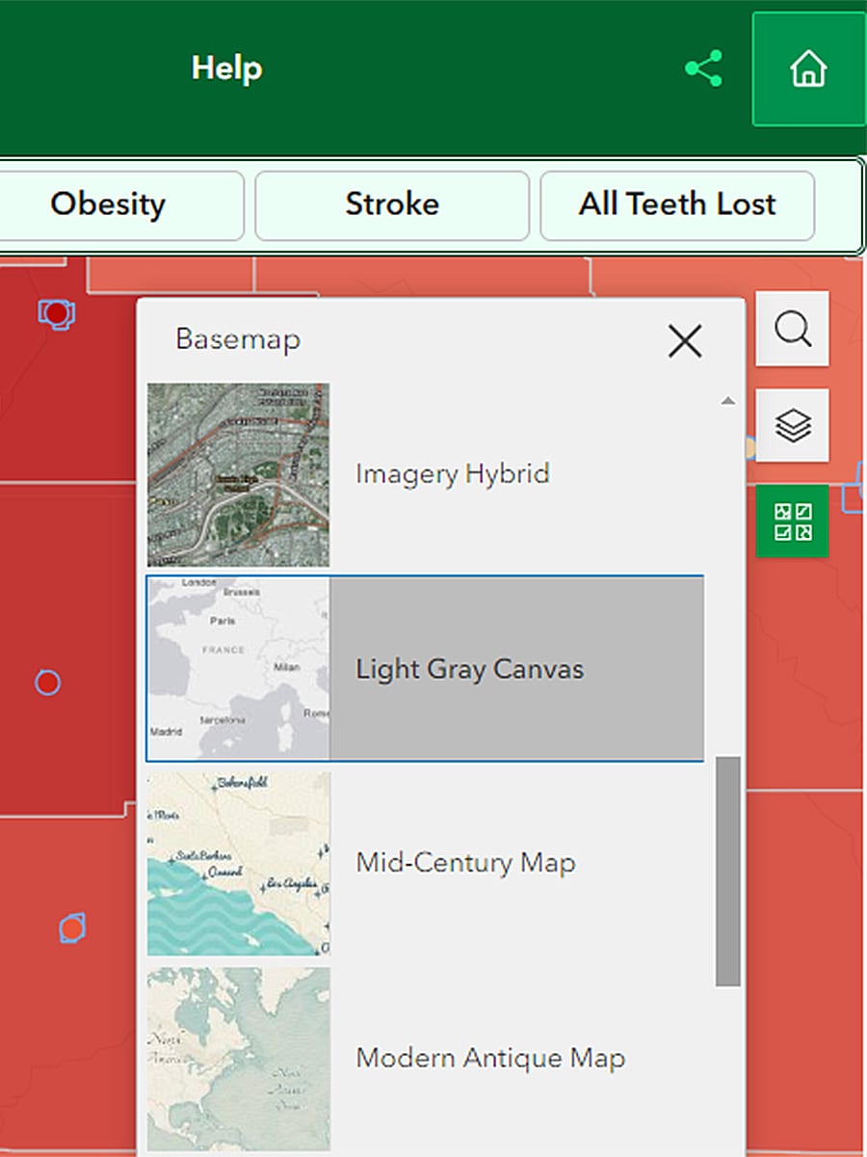This screenshot has width=867, height=1157.
Task: Open the Help page
Action: coord(225,67)
